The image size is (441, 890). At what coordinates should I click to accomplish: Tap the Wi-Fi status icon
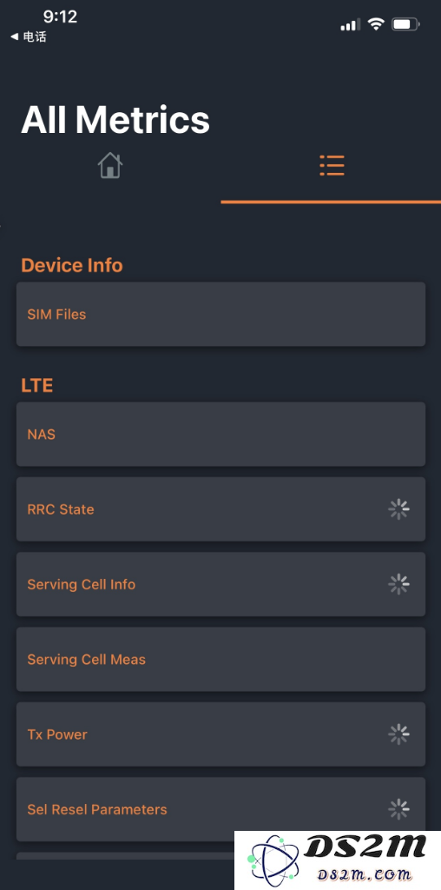(375, 23)
